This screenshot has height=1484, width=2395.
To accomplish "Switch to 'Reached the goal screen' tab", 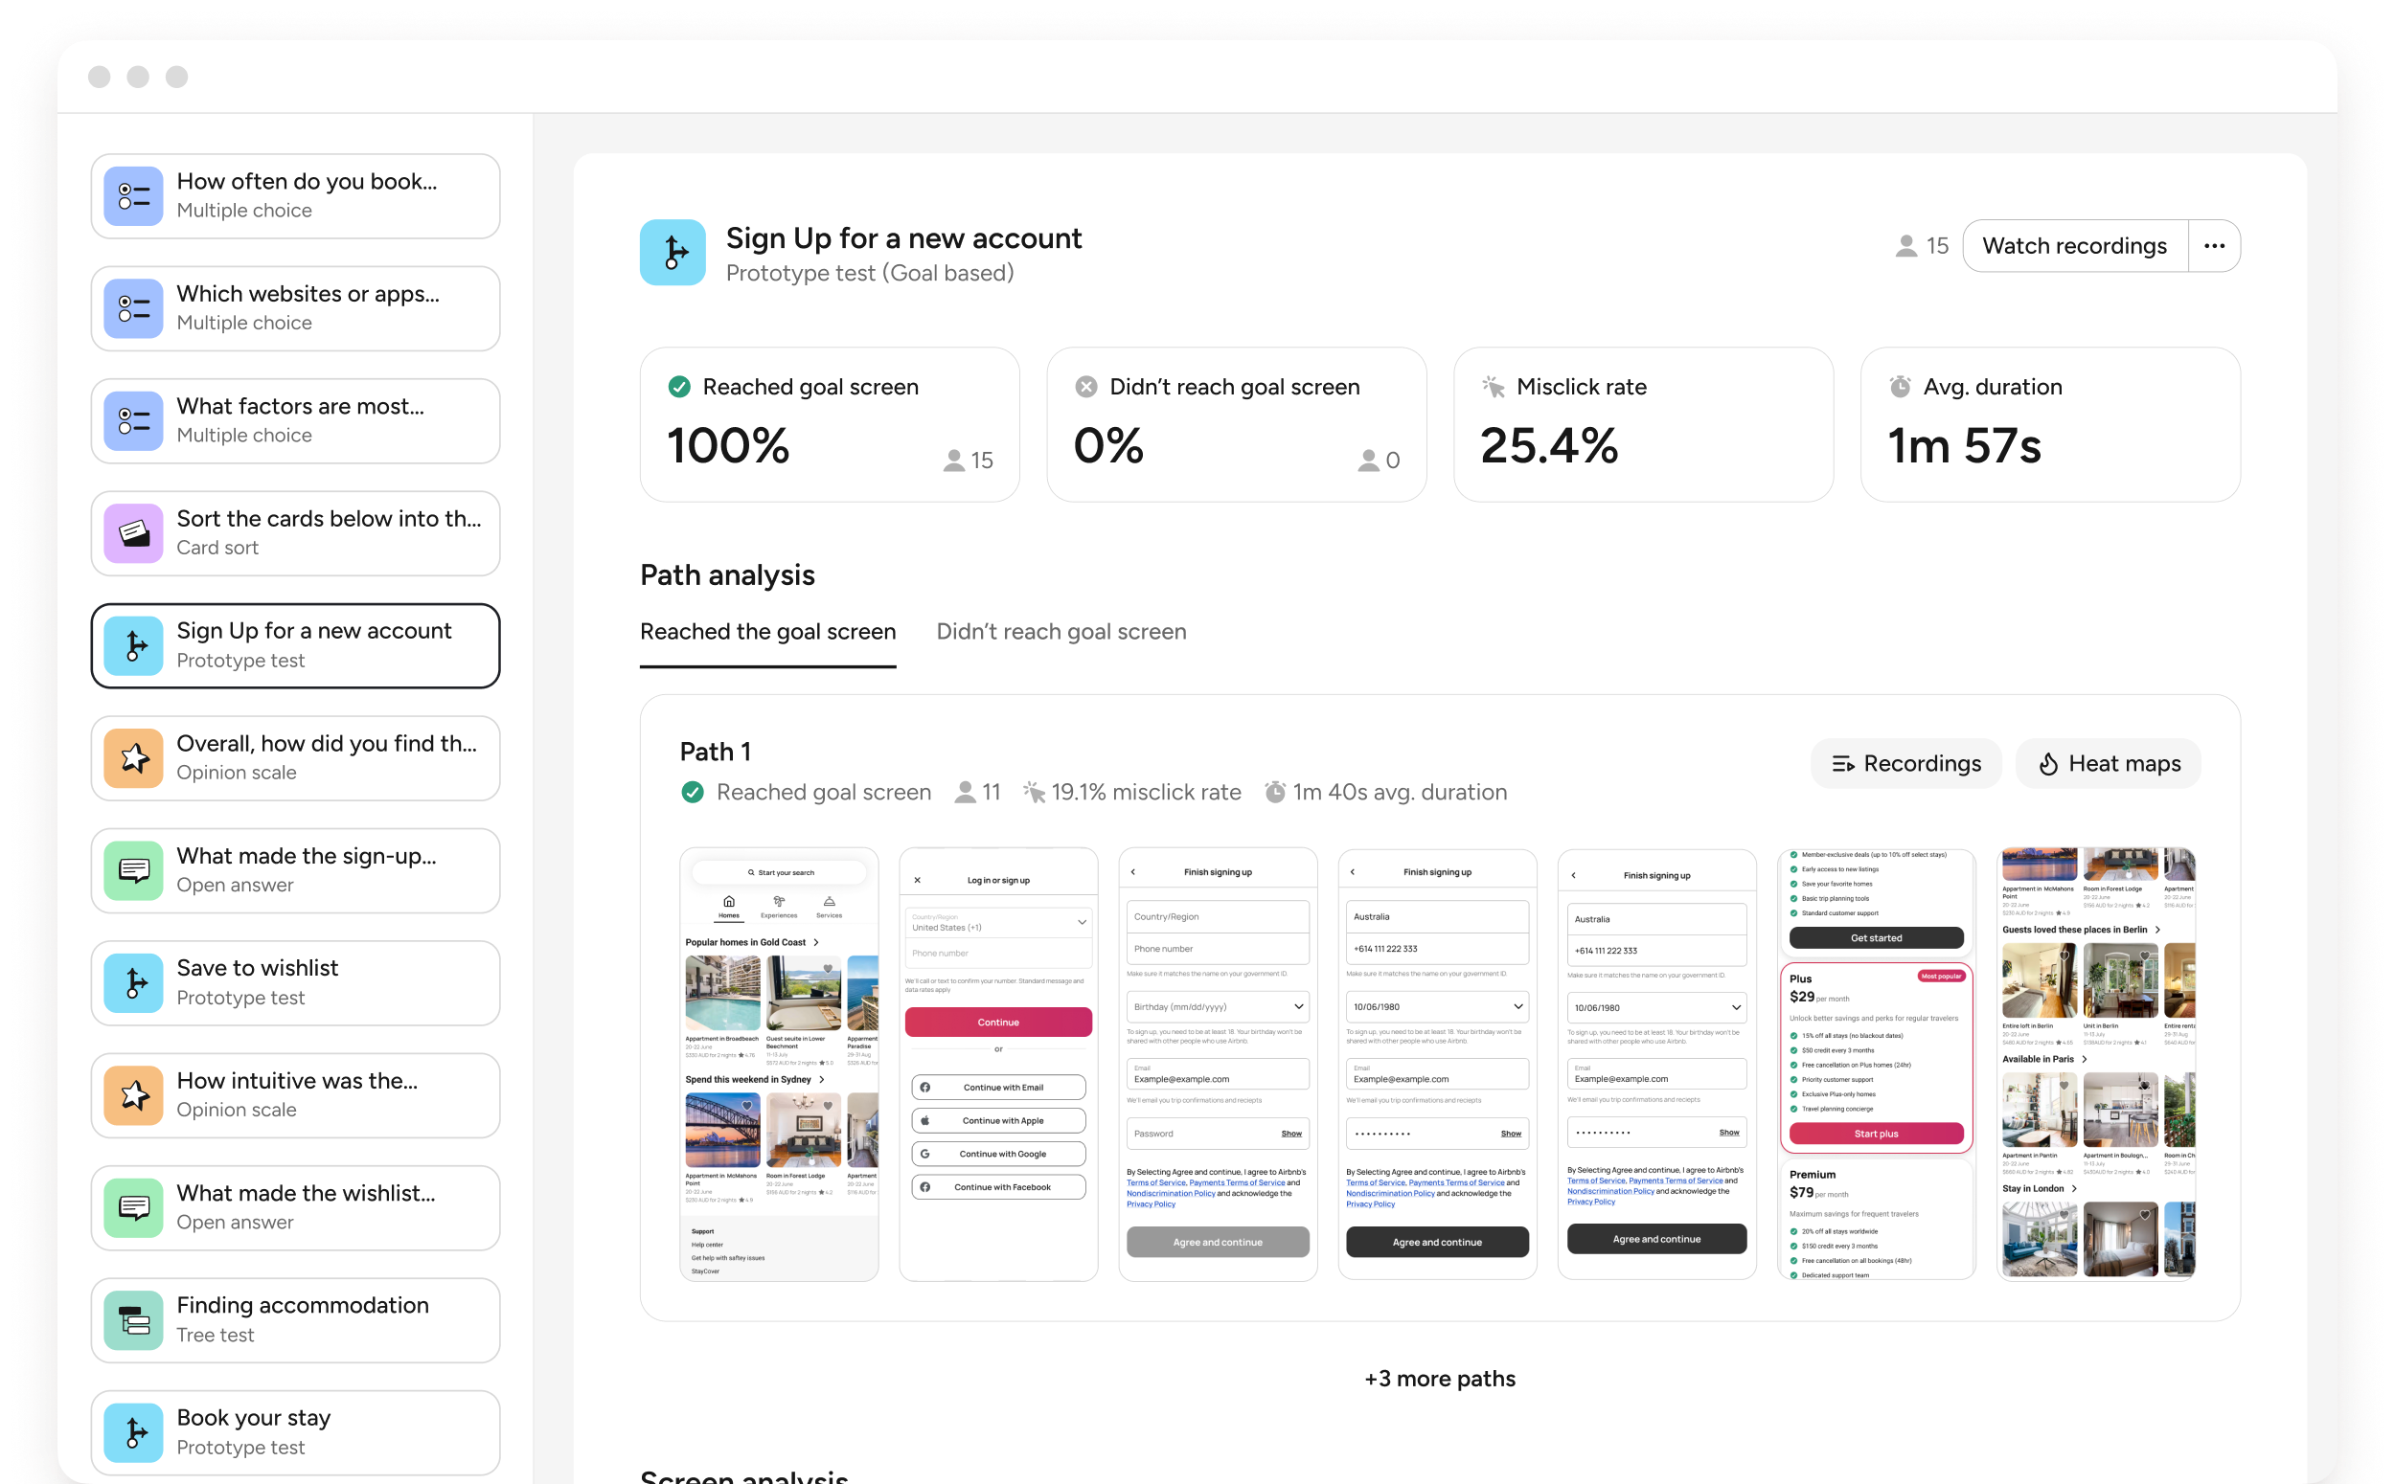I will pyautogui.click(x=768, y=631).
